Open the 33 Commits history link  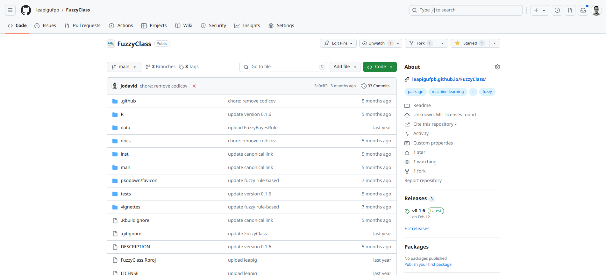tap(375, 86)
